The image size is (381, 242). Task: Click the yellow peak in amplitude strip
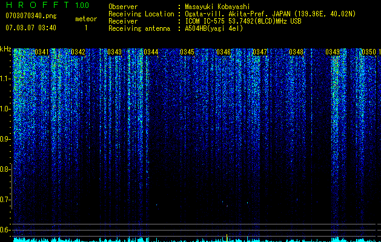pos(227,238)
